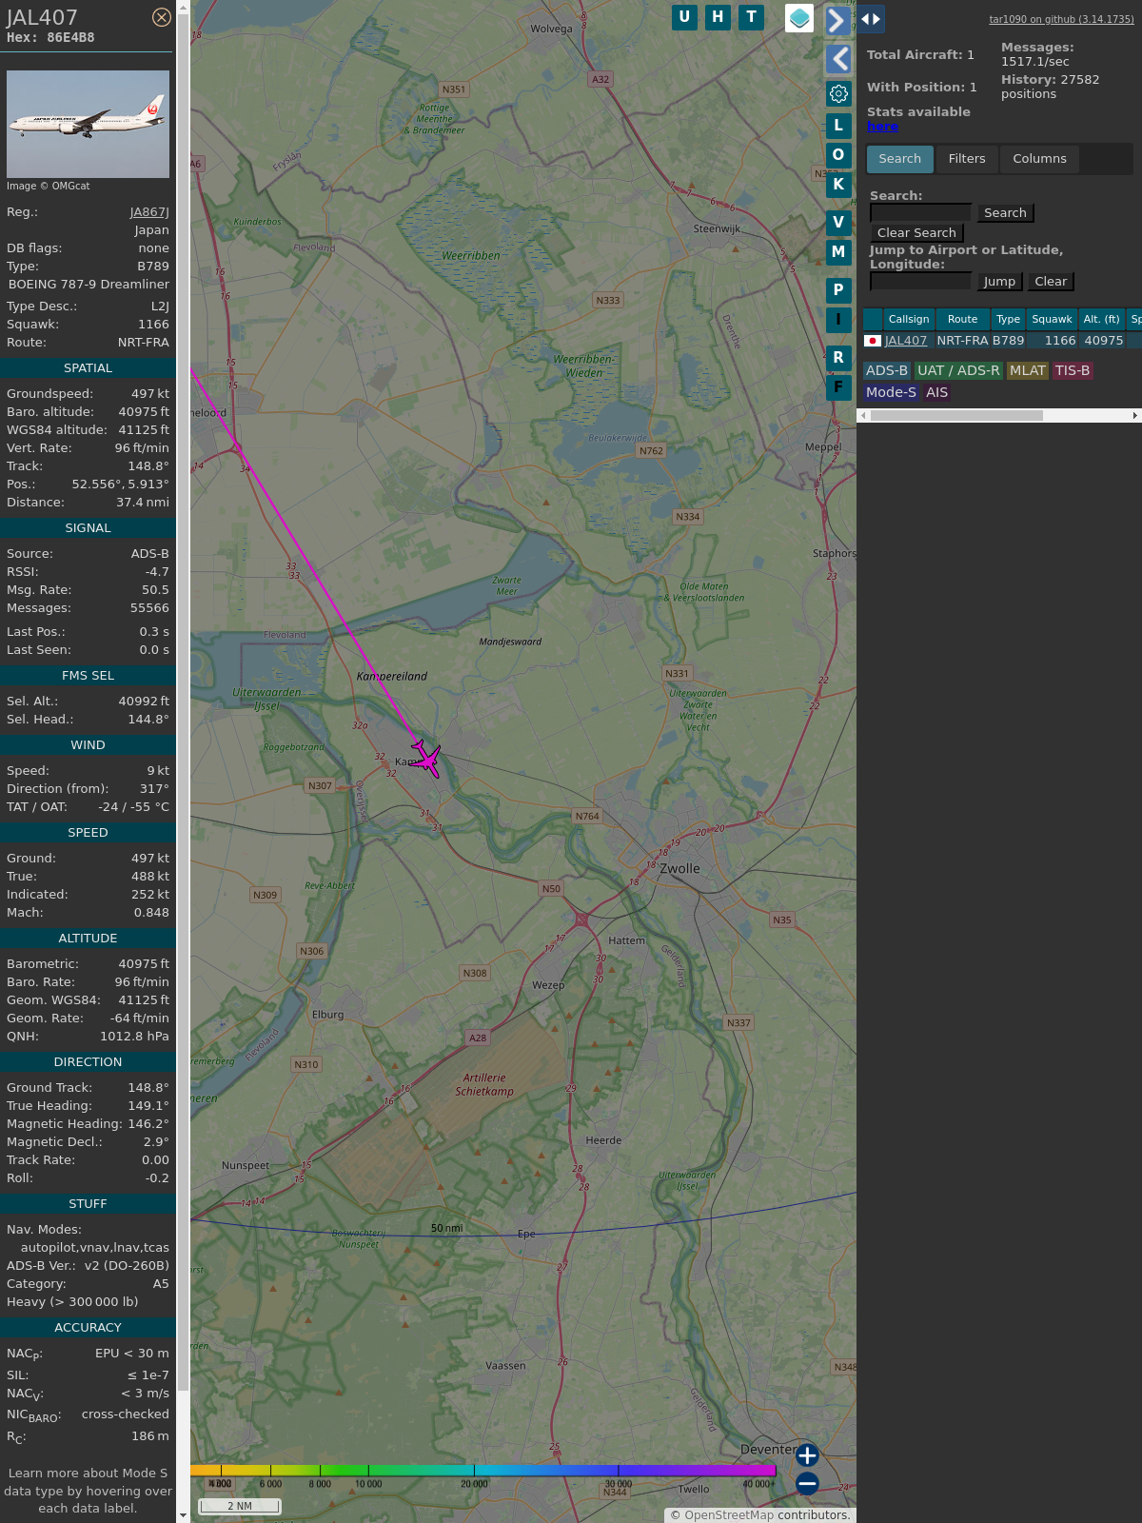Screen dimensions: 1142x1523
Task: Focus the aircraft Search text field
Action: point(920,212)
